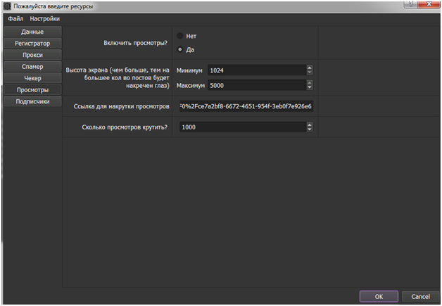
Task: Open the Регистратор tab
Action: [x=32, y=44]
